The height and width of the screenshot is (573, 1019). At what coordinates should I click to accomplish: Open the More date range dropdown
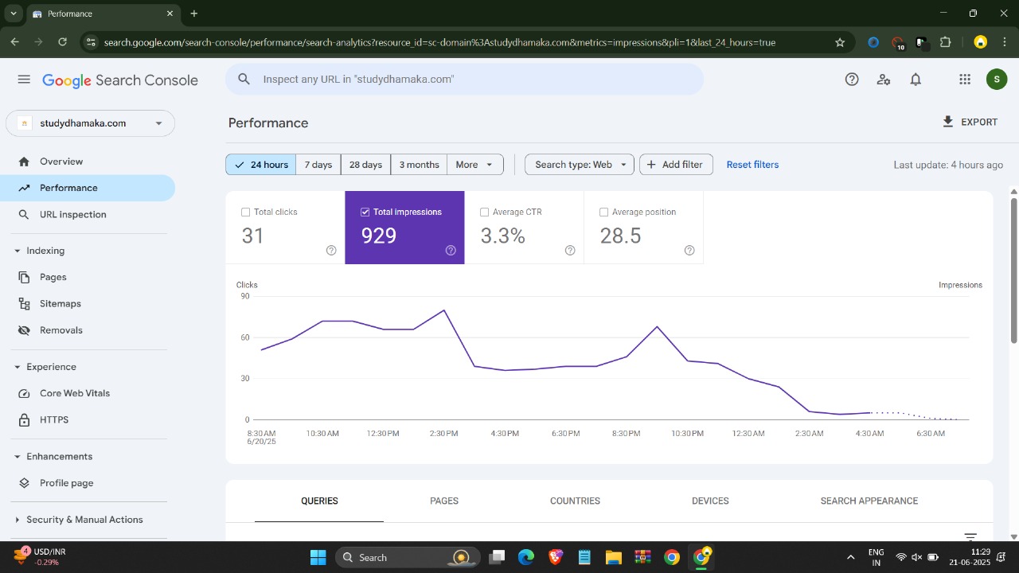tap(475, 165)
